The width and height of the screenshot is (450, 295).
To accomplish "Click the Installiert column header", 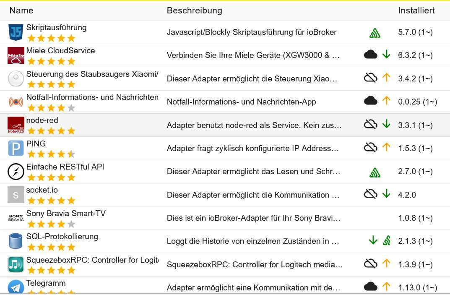I will point(416,10).
